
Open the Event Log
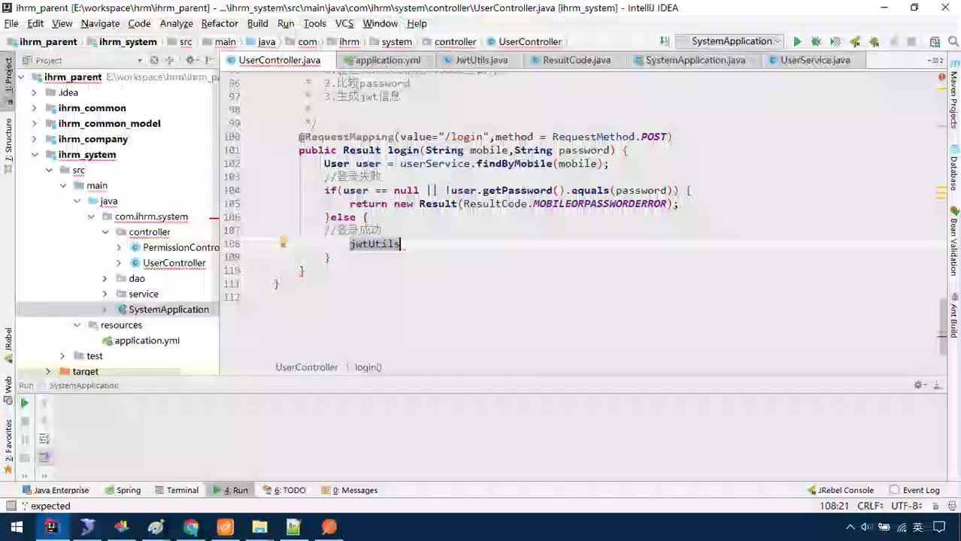click(x=915, y=490)
